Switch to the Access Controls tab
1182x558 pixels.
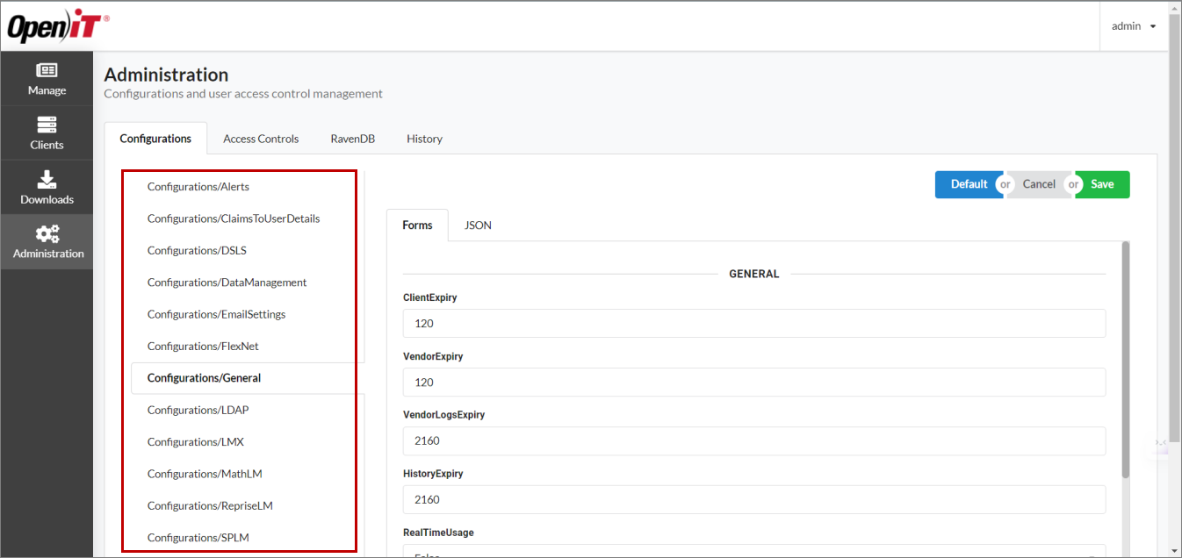pyautogui.click(x=261, y=139)
